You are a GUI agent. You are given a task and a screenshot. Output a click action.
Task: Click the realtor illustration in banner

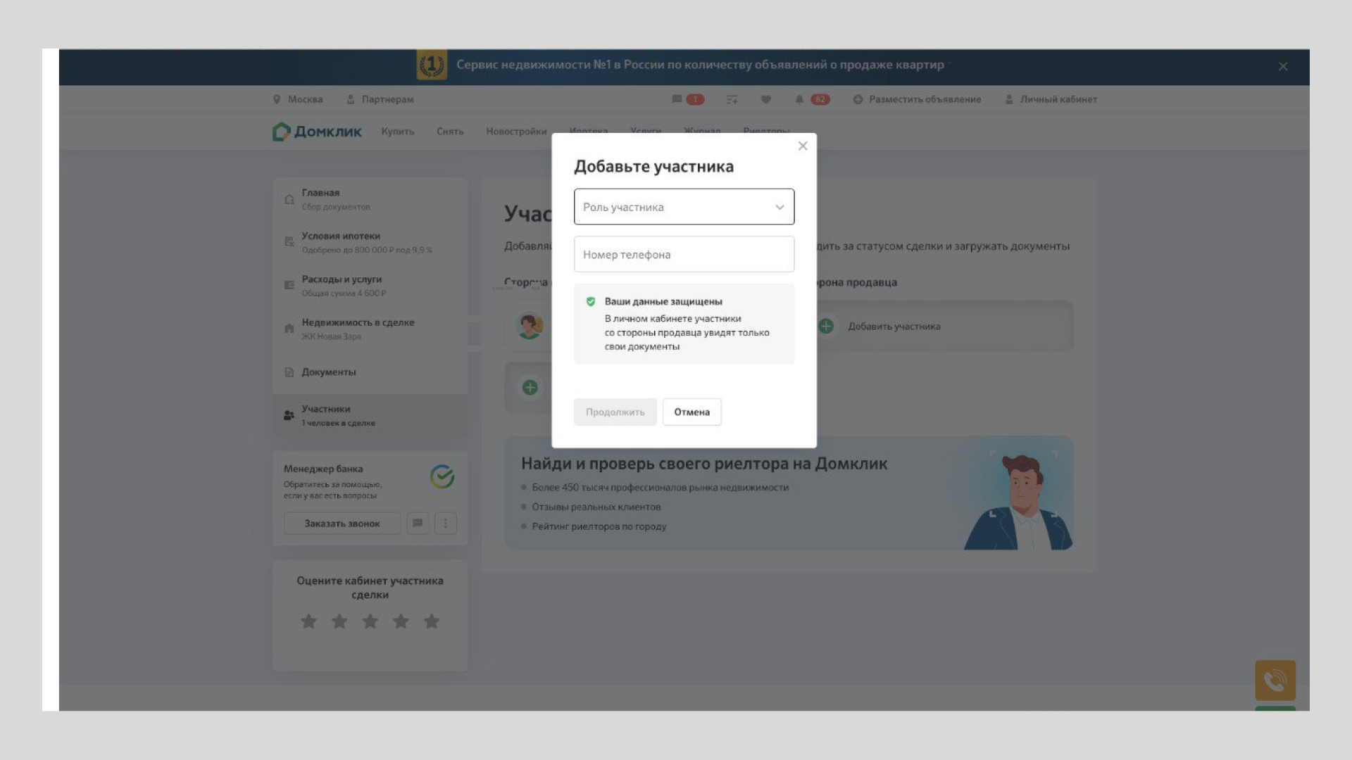coord(1018,501)
